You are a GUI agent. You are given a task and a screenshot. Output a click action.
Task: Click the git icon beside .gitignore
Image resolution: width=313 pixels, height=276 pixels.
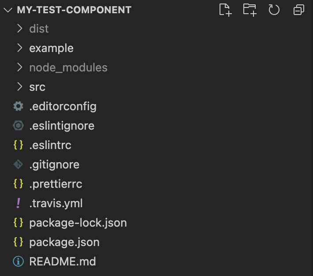point(18,164)
